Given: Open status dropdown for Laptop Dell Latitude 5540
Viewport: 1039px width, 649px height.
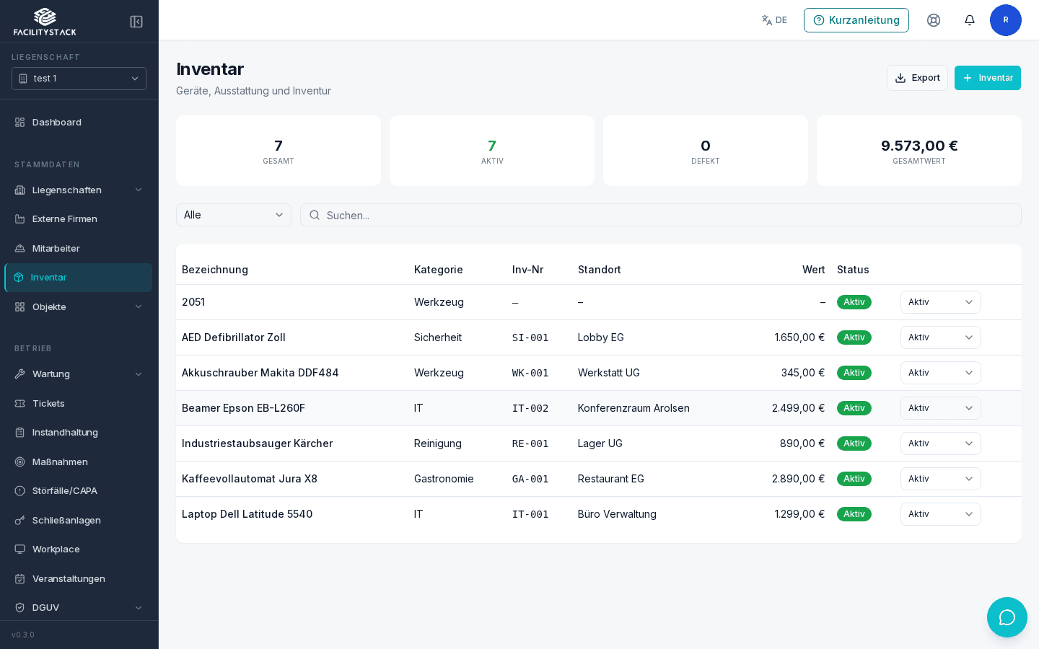Looking at the screenshot, I should [941, 514].
